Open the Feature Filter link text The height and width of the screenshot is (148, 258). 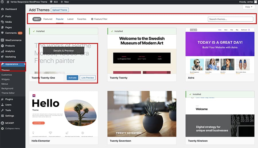tap(101, 19)
